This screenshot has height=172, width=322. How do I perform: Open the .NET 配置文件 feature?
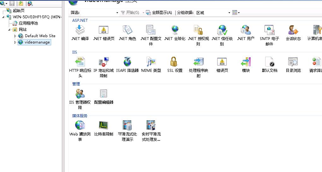tap(151, 35)
